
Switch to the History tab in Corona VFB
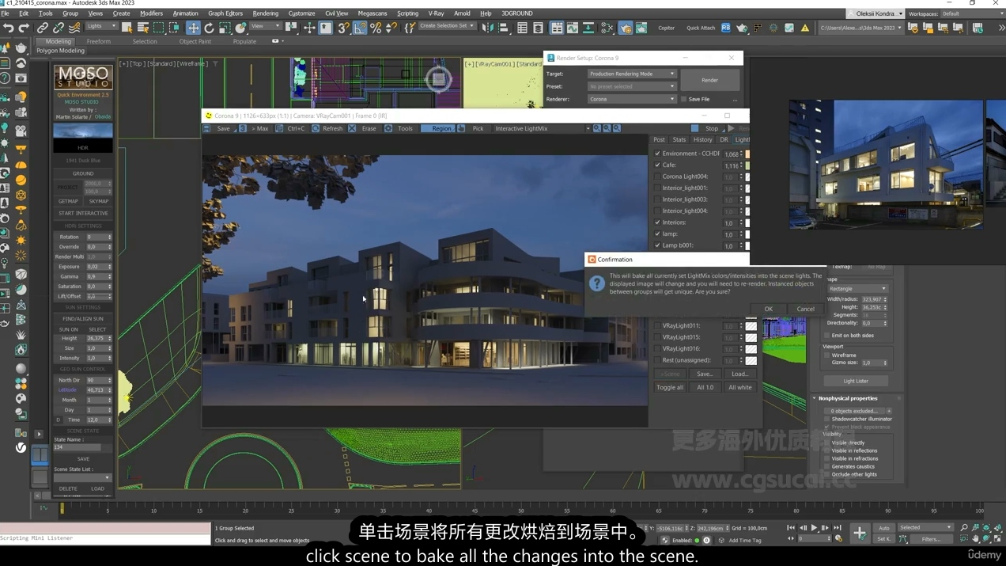point(702,140)
